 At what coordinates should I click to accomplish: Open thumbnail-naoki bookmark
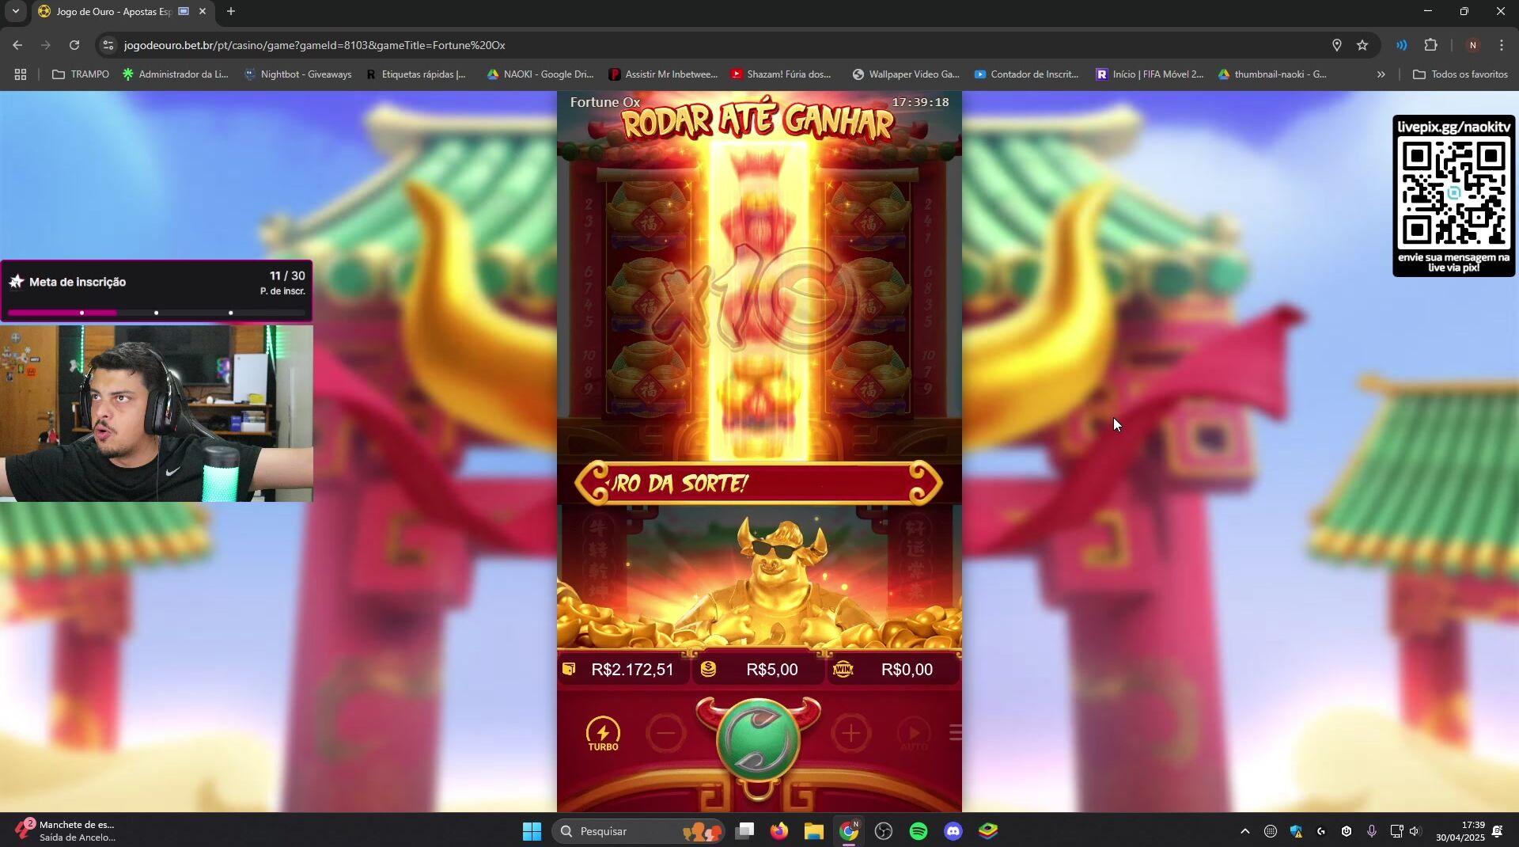point(1272,74)
